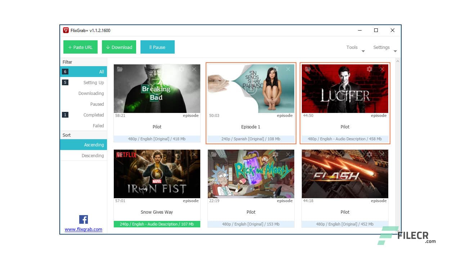Screen dimensions: 461x259
Task: Open the folder icon on the Breaking Bad tile
Action: 120,69
